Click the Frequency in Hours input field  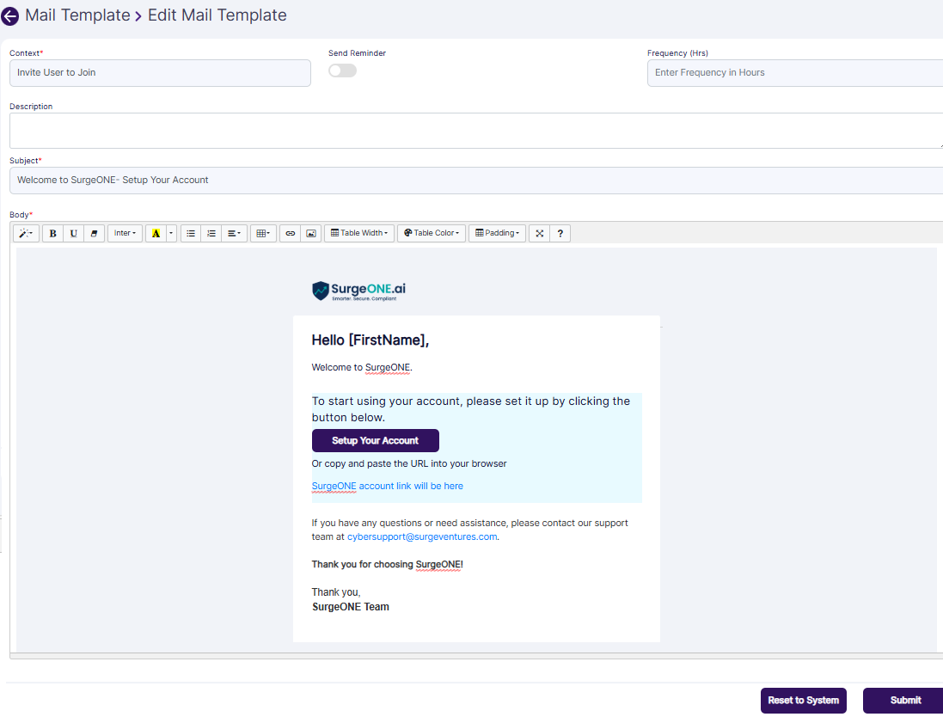pos(794,73)
